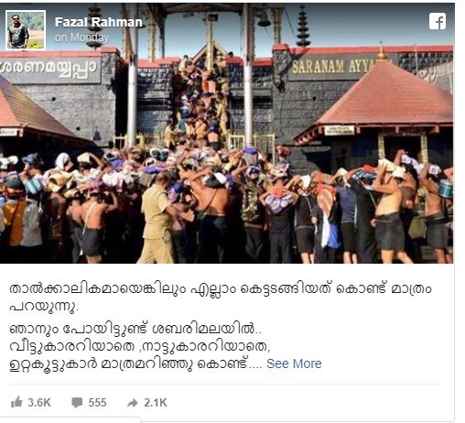Screen dimensions: 465x423
Task: Click the red tiled roof in the photo
Action: pos(386,98)
